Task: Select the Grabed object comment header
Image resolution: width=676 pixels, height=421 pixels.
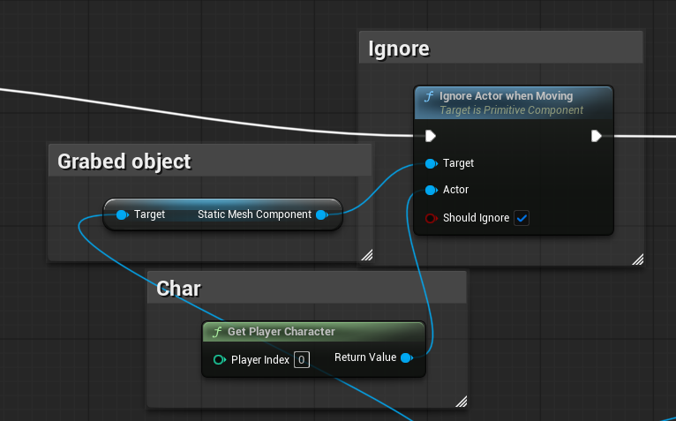Action: pyautogui.click(x=210, y=162)
